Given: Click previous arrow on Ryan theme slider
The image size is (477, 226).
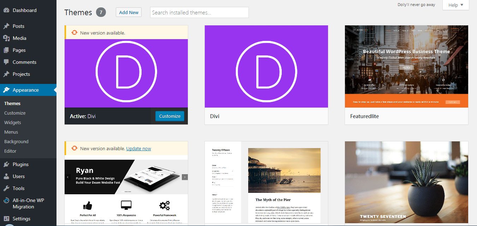Looking at the screenshot, I should [68, 177].
